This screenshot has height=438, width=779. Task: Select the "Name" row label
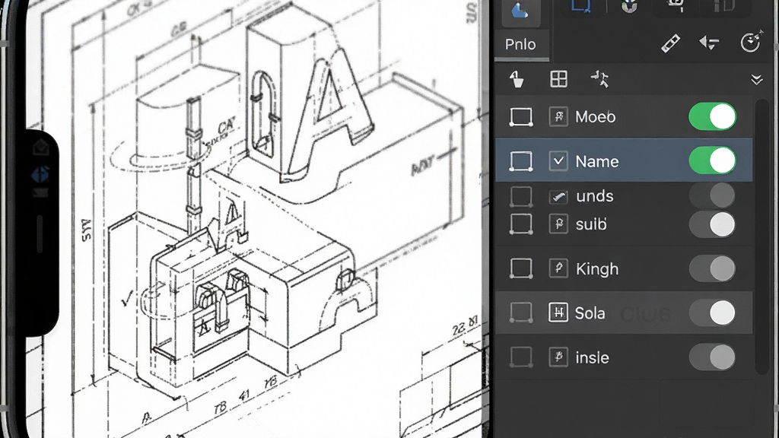pos(597,161)
